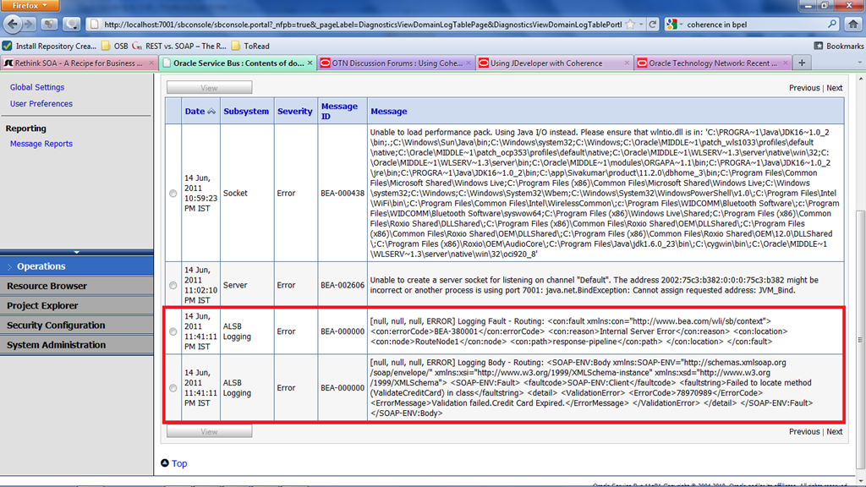Open a new tab with plus icon
The image size is (866, 487).
[x=802, y=63]
